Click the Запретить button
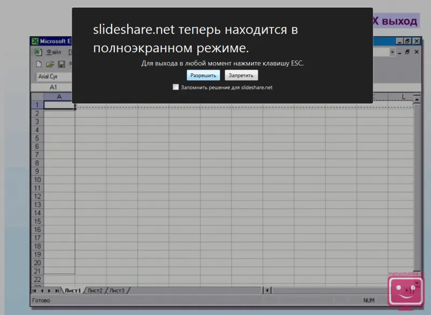 241,75
